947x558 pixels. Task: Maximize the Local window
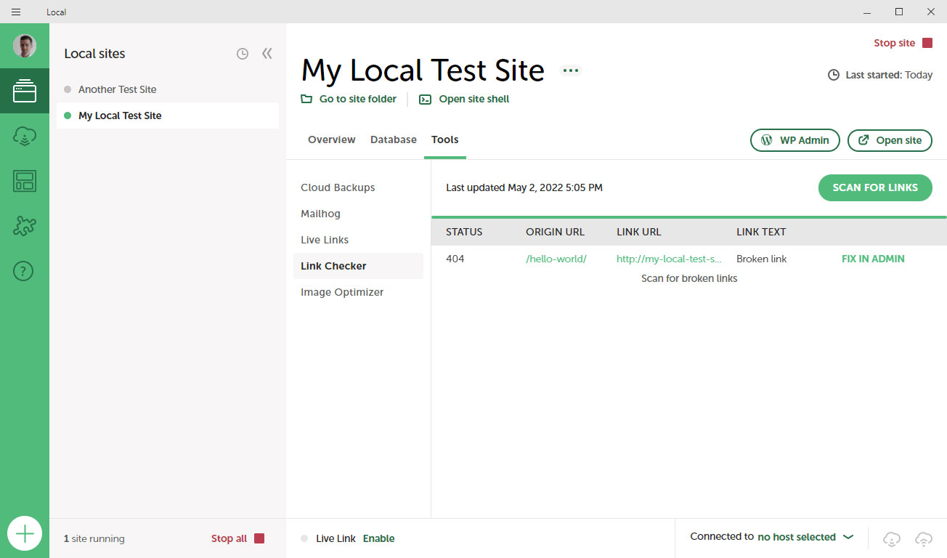click(x=899, y=12)
